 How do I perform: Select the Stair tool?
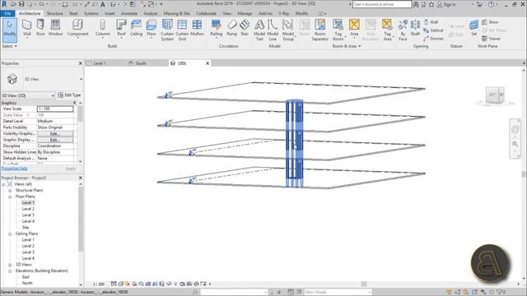[x=245, y=28]
